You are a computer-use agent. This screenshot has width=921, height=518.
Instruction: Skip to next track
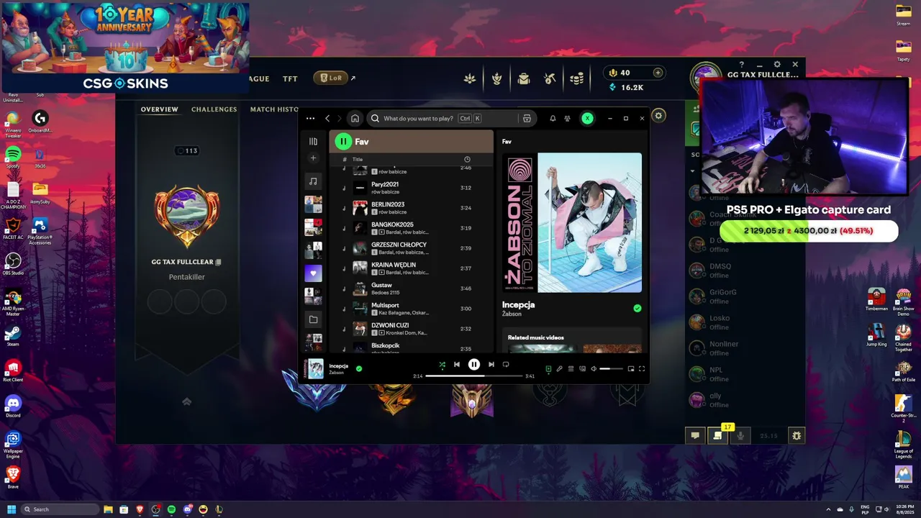pyautogui.click(x=491, y=365)
